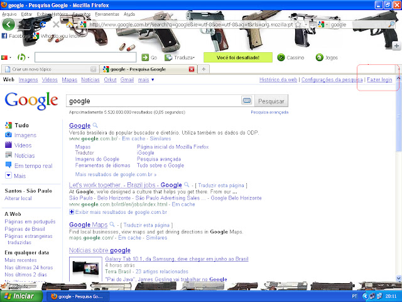402x302 pixels.
Task: Open the Google 'mais' dropdown in top nav
Action: pos(146,80)
